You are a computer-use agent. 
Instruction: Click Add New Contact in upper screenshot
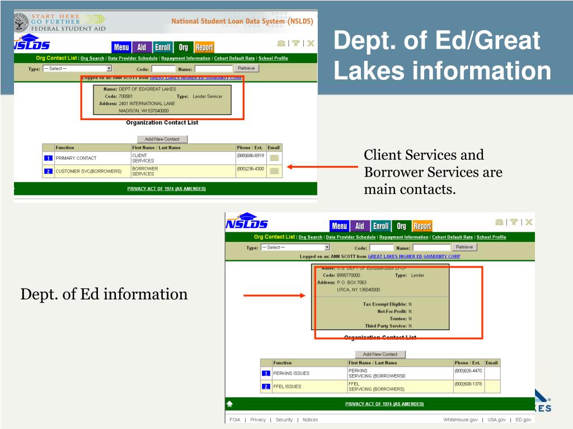(162, 139)
